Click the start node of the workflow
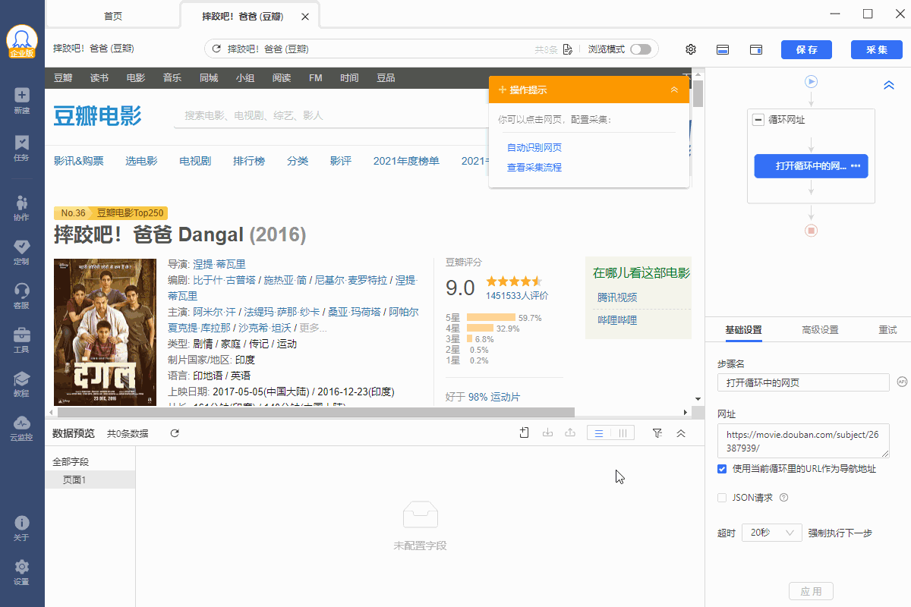 tap(811, 81)
